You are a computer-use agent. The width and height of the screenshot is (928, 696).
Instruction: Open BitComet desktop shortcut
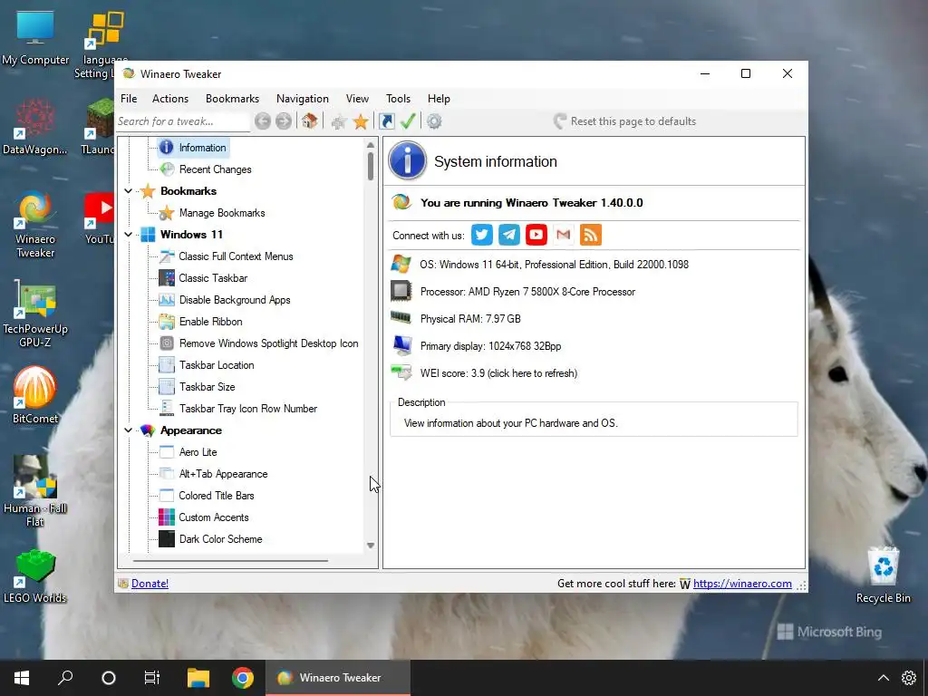click(35, 395)
